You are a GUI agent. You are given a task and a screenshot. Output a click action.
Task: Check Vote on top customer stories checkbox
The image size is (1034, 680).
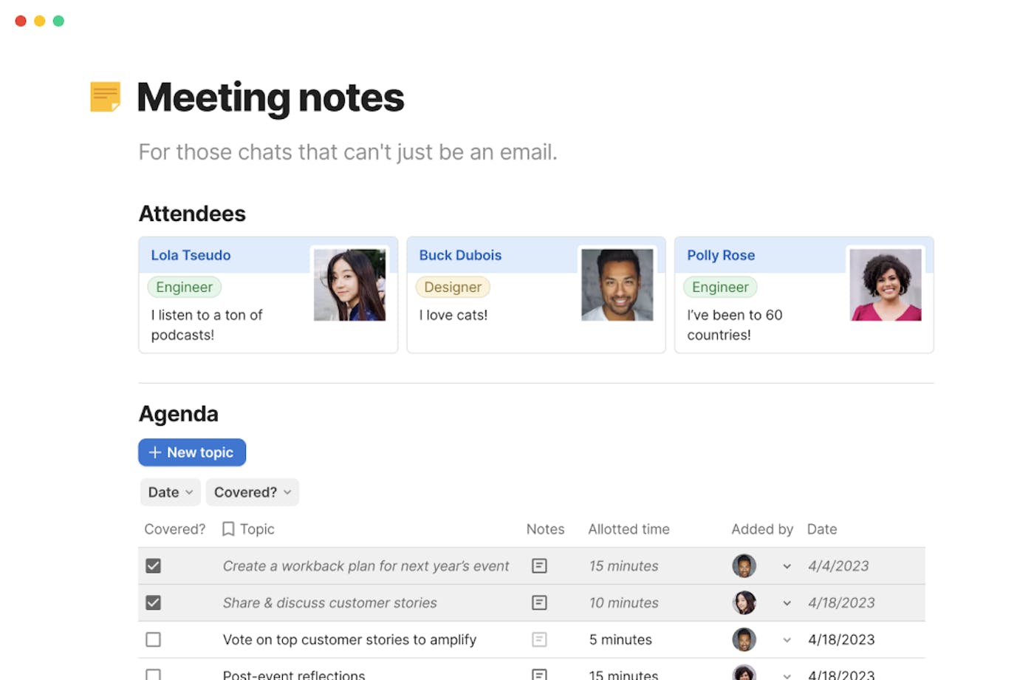[x=154, y=640]
